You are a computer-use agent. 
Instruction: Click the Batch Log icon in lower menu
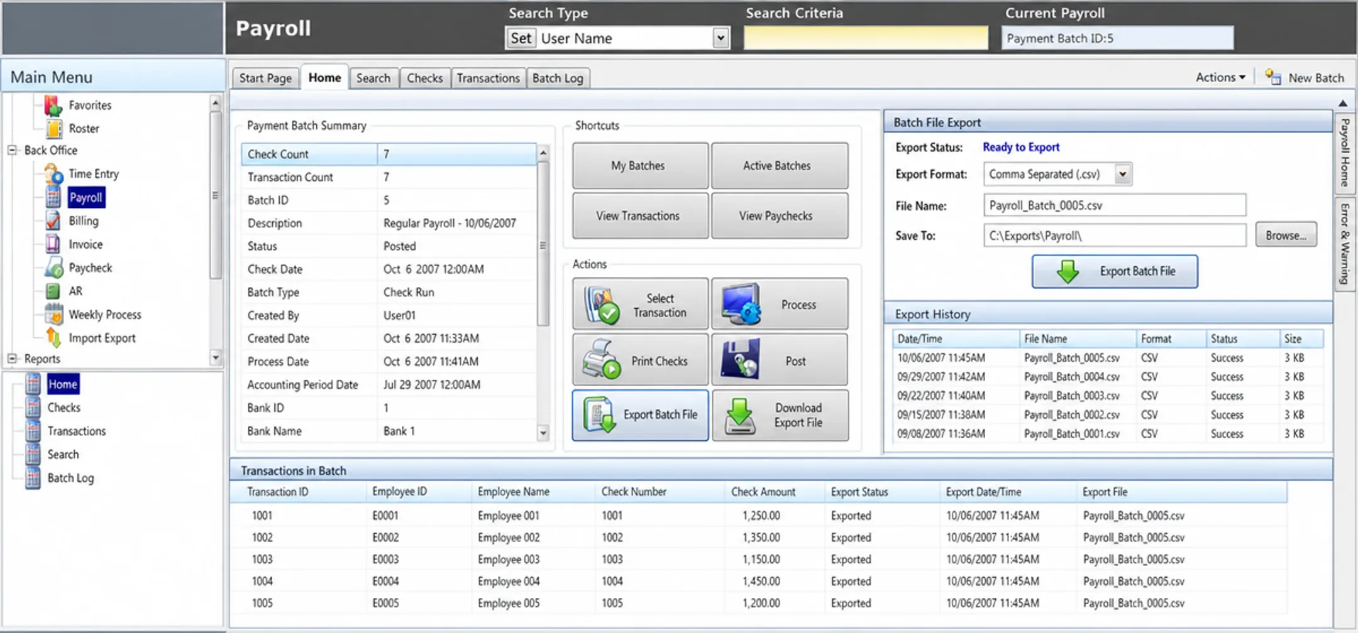pyautogui.click(x=33, y=478)
